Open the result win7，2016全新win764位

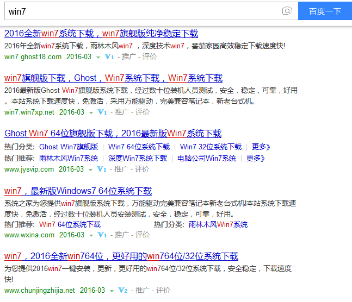[121, 256]
